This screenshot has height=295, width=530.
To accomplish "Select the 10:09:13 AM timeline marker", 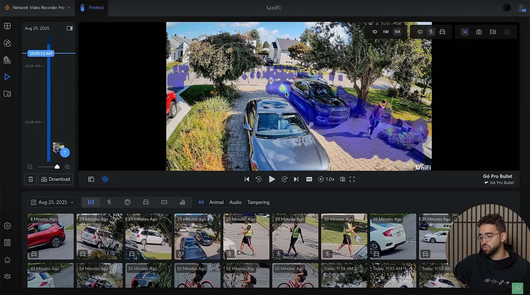I will pos(41,53).
